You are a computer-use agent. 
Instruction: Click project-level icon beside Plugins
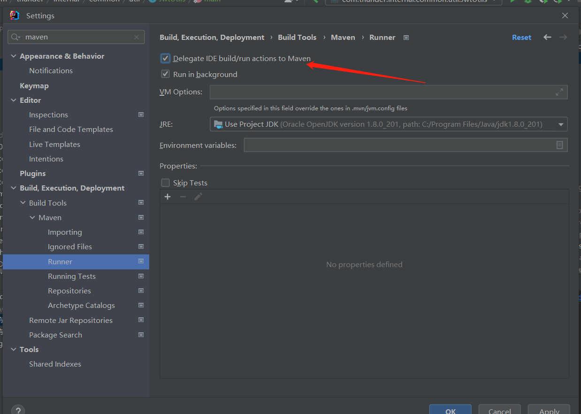(x=141, y=173)
